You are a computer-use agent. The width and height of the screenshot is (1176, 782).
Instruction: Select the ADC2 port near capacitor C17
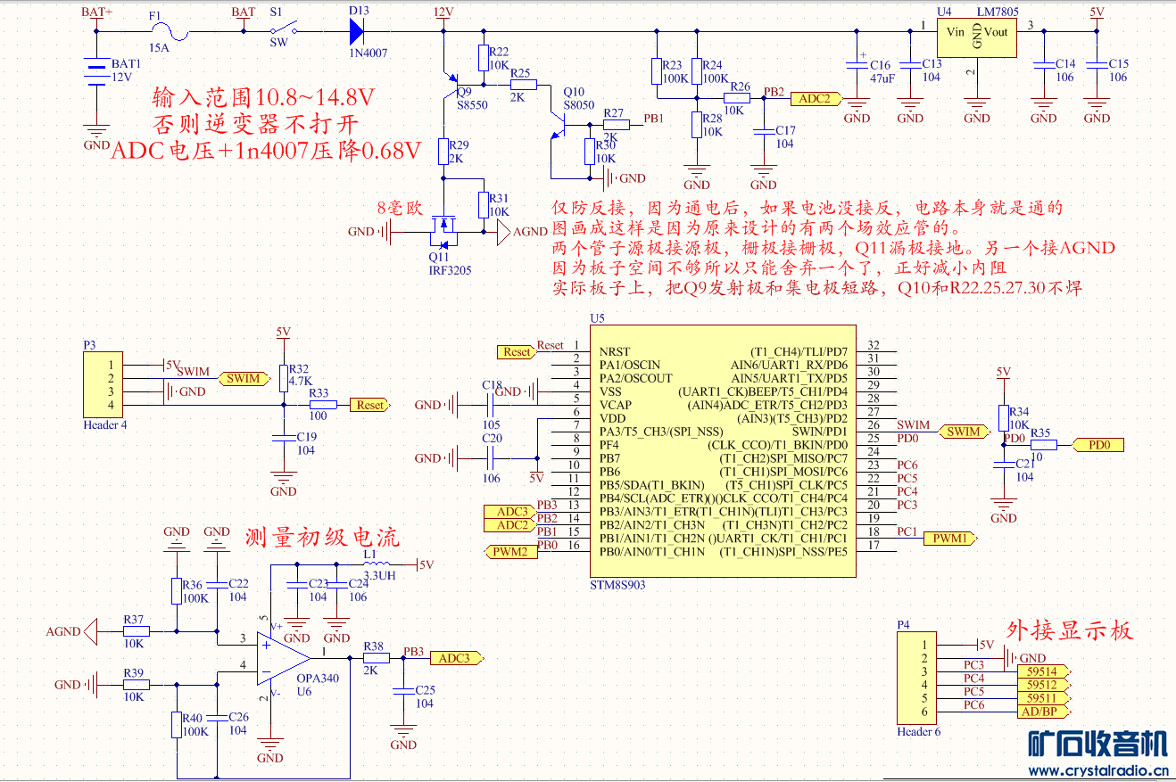click(815, 98)
